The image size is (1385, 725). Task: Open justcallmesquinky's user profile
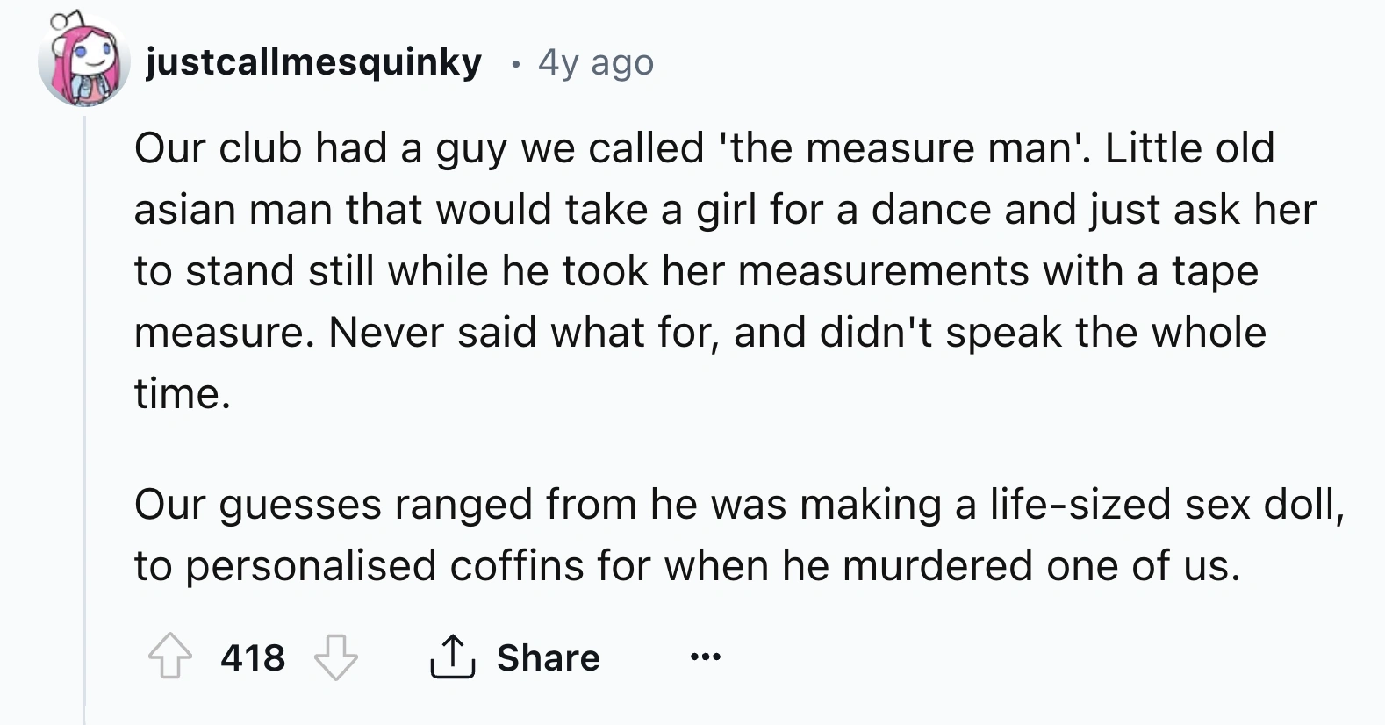pos(313,62)
